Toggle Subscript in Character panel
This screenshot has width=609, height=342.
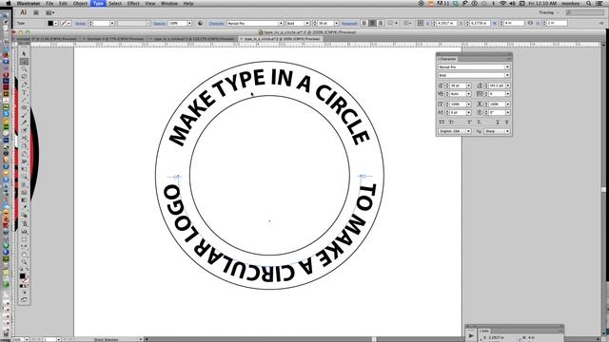pyautogui.click(x=479, y=123)
